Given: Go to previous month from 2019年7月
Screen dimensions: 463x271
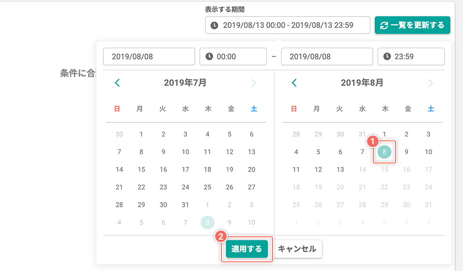Looking at the screenshot, I should click(x=117, y=82).
